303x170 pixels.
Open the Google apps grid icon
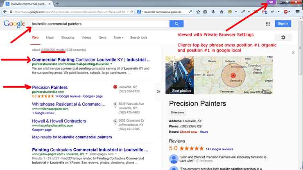[x=268, y=24]
